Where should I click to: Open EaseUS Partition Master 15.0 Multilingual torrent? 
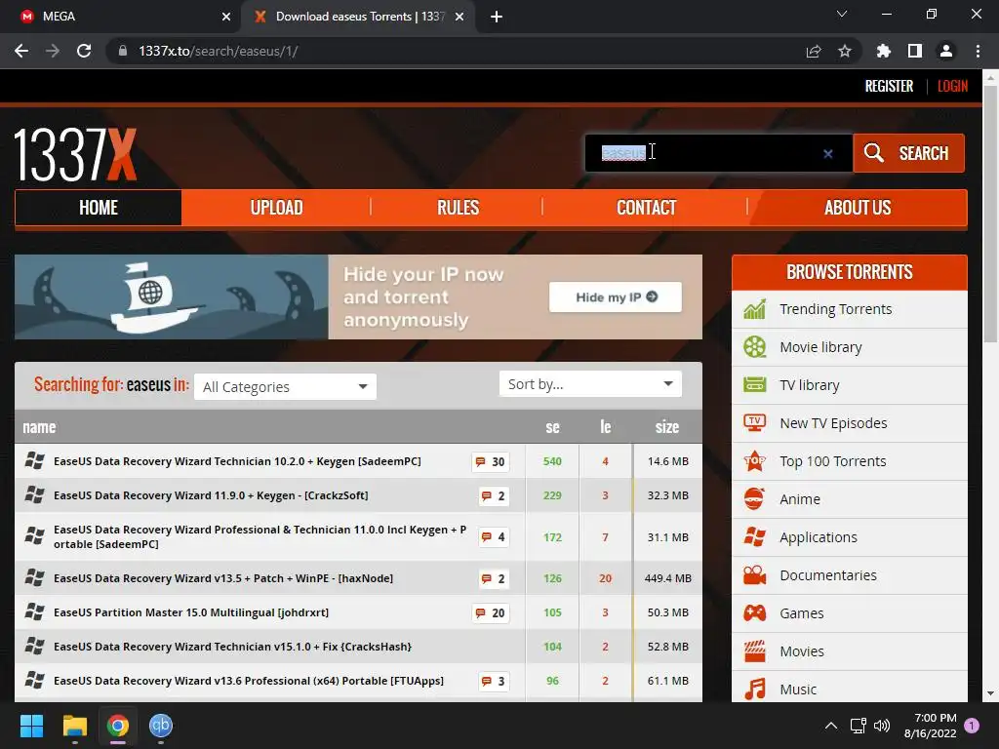pyautogui.click(x=191, y=612)
